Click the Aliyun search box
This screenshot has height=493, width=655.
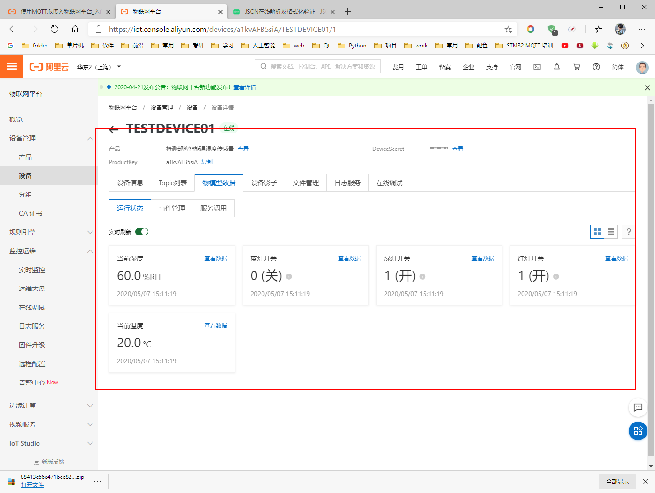pos(318,67)
